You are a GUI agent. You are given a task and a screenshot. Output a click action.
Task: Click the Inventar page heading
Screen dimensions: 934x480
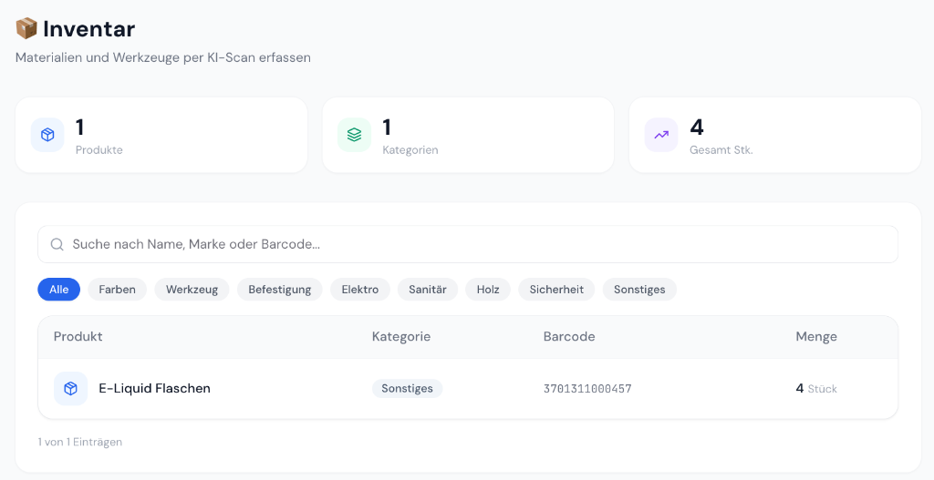[89, 28]
